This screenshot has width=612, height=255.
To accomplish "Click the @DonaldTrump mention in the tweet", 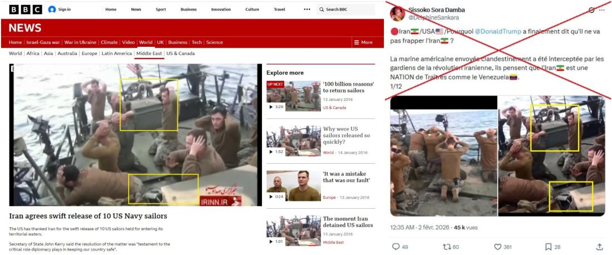I will click(x=497, y=32).
